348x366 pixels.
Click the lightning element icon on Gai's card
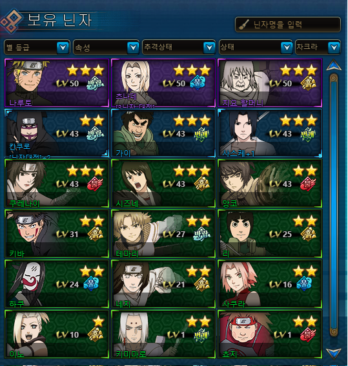(201, 134)
